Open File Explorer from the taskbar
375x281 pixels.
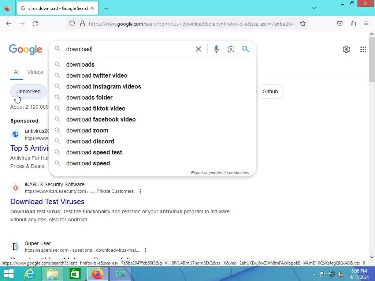(52, 274)
